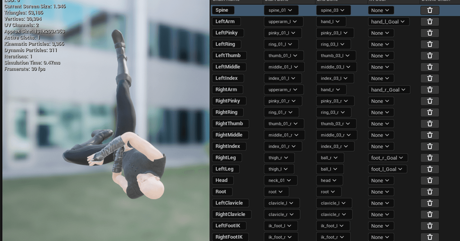The width and height of the screenshot is (460, 241).
Task: Delete the RightFootIK chain
Action: [430, 237]
